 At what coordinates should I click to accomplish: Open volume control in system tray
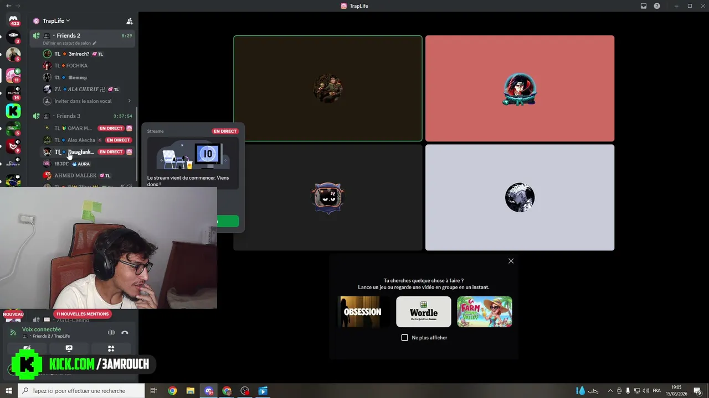(645, 391)
